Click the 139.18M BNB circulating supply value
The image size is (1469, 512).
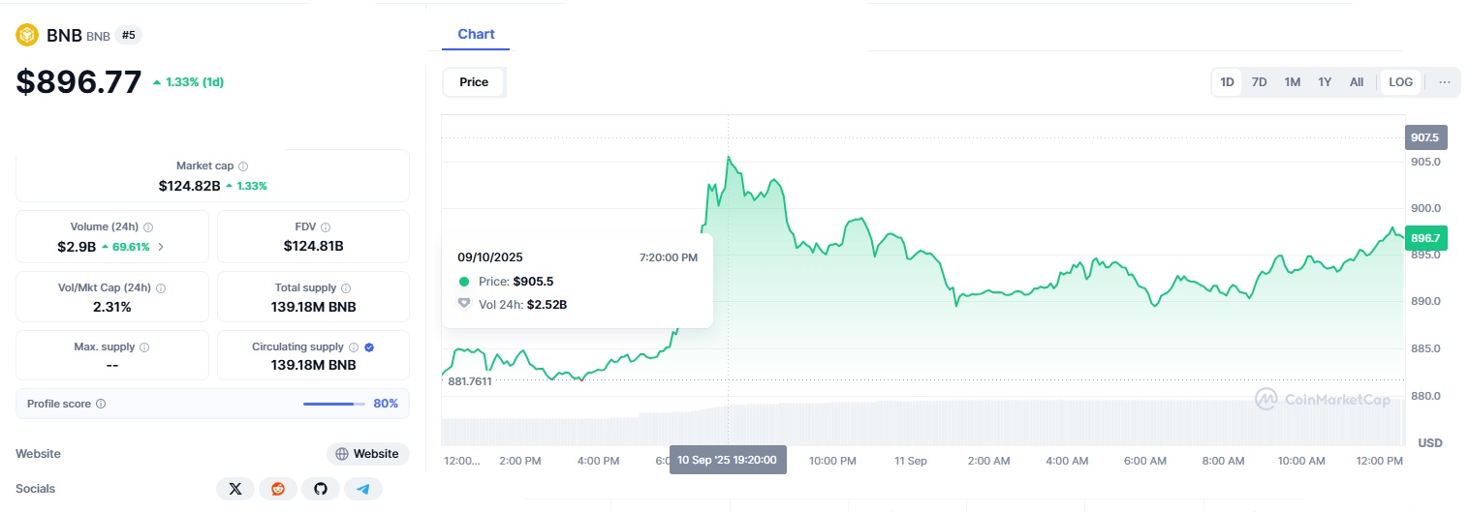pyautogui.click(x=314, y=365)
